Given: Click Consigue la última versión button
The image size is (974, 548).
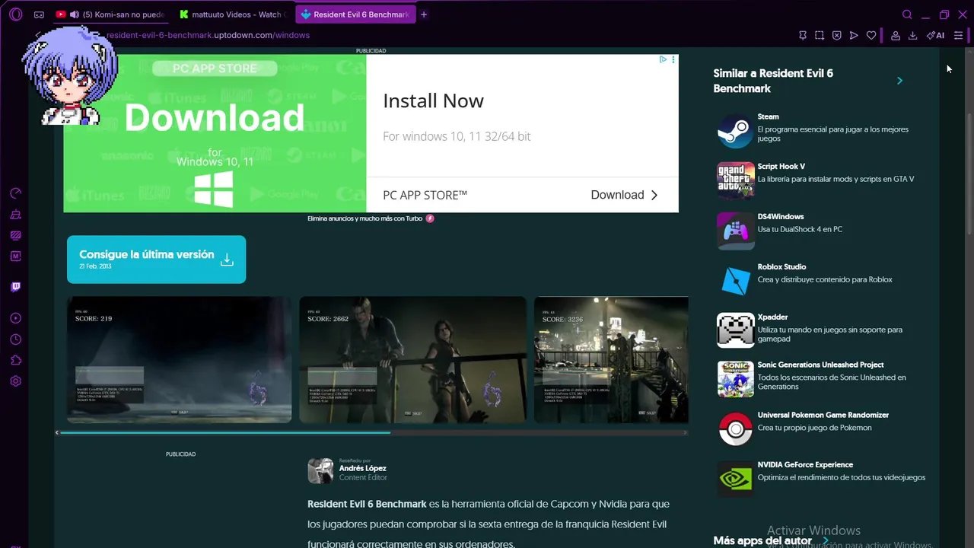Looking at the screenshot, I should click(x=156, y=260).
